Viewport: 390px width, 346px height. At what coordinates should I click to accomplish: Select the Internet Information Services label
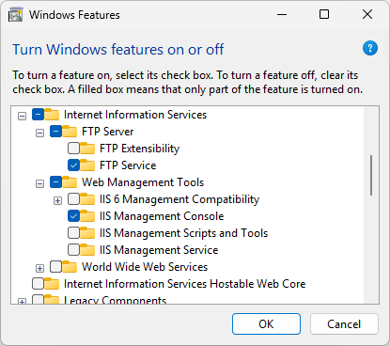pos(135,115)
